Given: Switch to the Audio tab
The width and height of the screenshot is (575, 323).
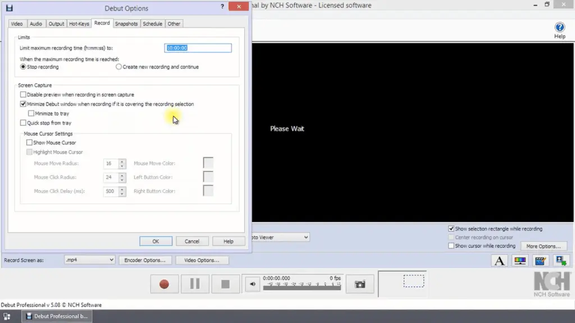Looking at the screenshot, I should pyautogui.click(x=36, y=24).
